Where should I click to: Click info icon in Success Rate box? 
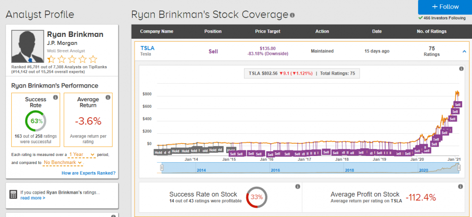pos(55,97)
